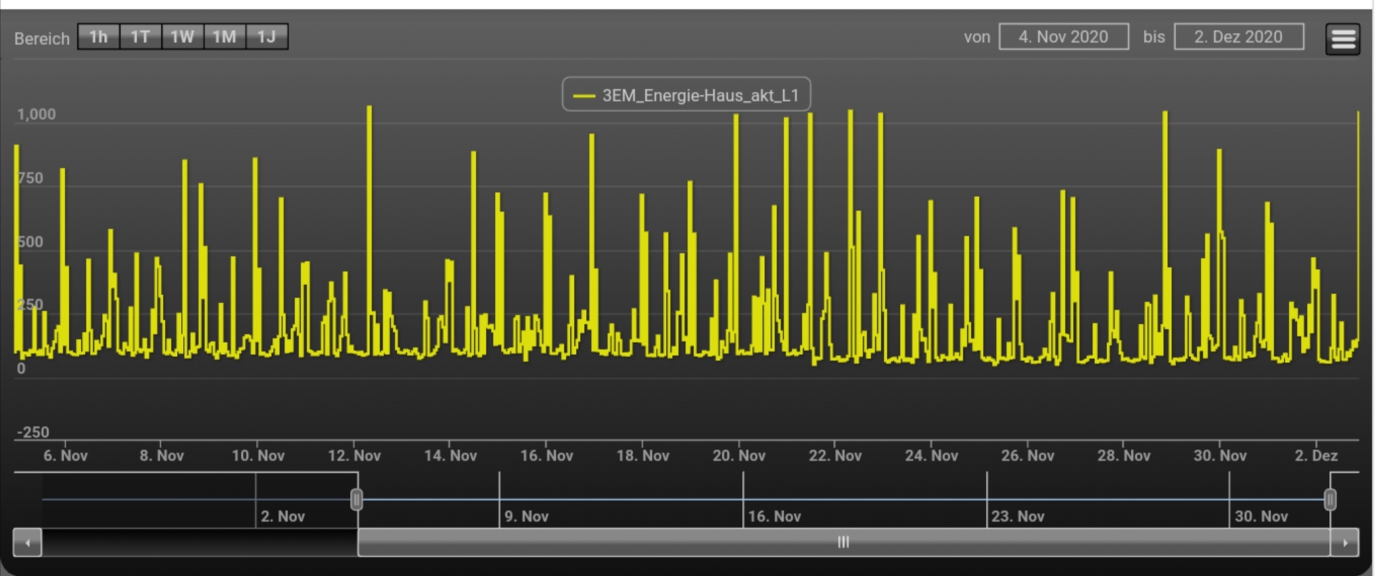This screenshot has height=576, width=1377.
Task: Click the 2. Nov area in navigator
Action: click(283, 517)
